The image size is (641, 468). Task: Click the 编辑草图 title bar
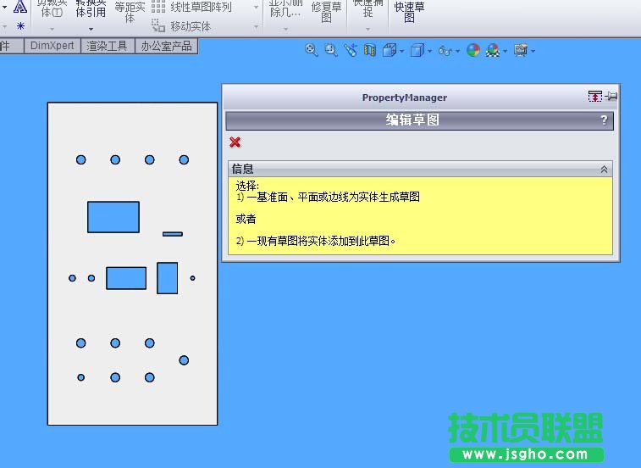click(x=420, y=120)
